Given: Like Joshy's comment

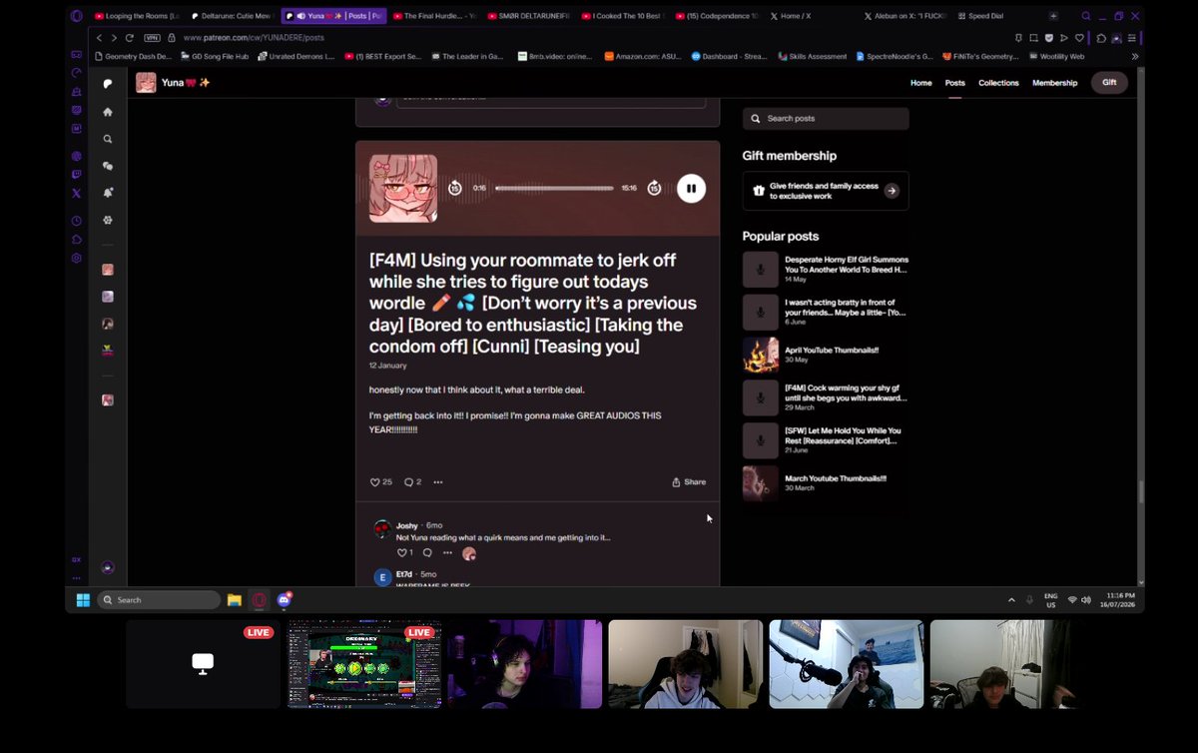Looking at the screenshot, I should pos(404,552).
